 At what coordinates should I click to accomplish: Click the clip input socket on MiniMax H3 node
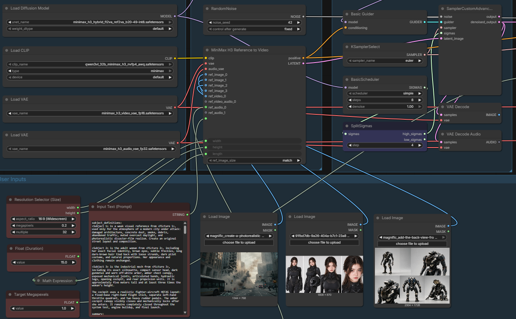[x=205, y=58]
